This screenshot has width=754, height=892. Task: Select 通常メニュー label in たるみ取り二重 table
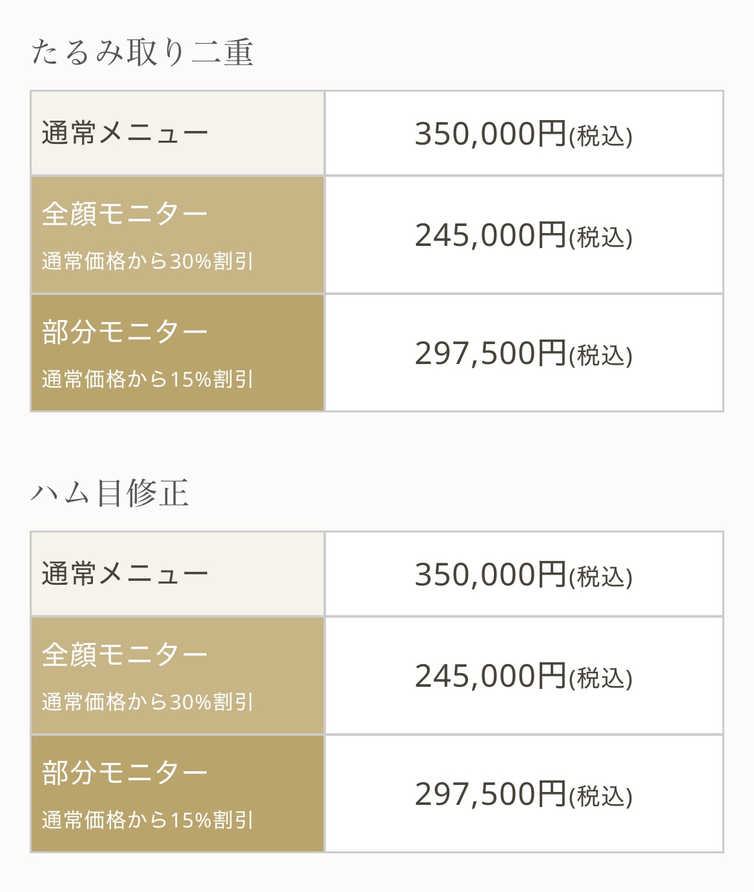(125, 134)
